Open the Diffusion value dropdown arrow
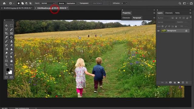Viewport: 194px width, 109px height. [126, 3]
